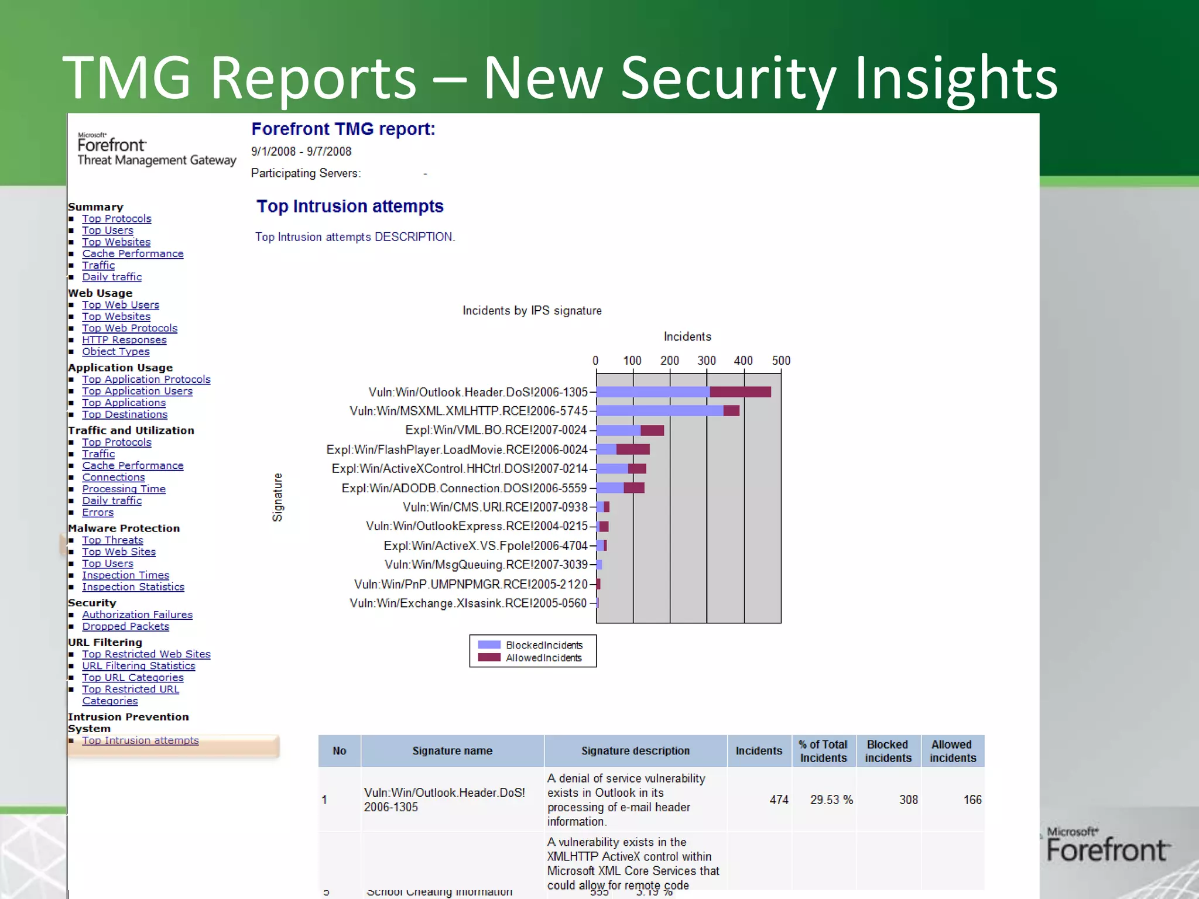Open Daily traffic under Summary section
The height and width of the screenshot is (899, 1199).
112,277
